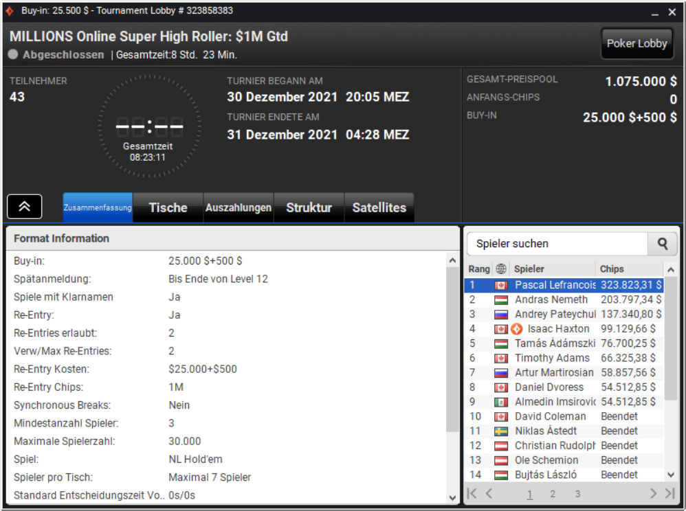The image size is (686, 511).
Task: Click the search magnifier icon
Action: pyautogui.click(x=663, y=244)
